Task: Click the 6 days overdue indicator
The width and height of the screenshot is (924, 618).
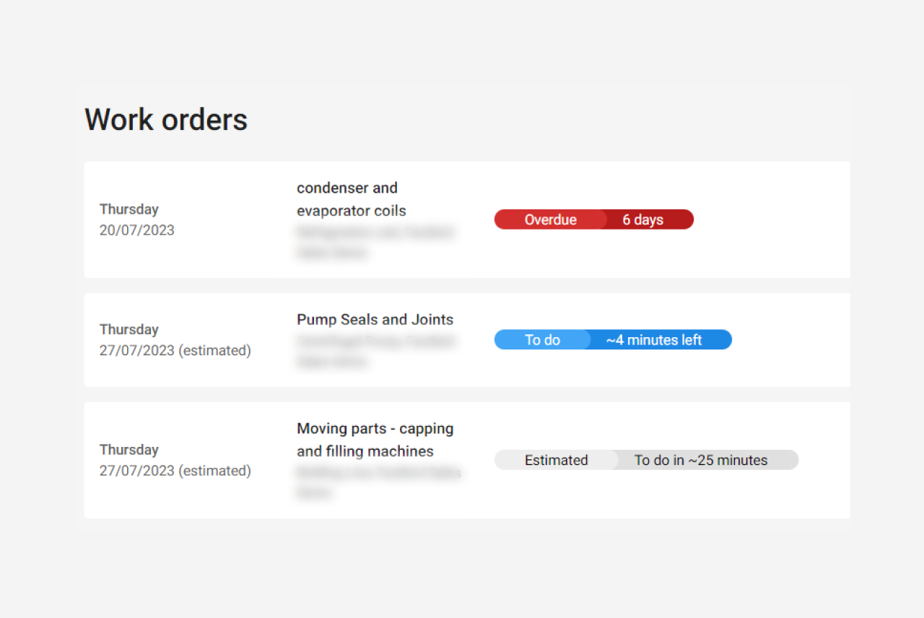Action: [643, 219]
